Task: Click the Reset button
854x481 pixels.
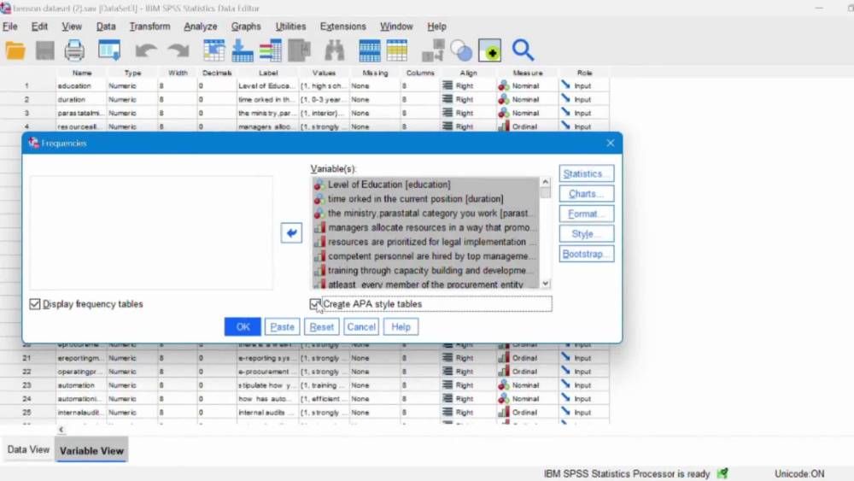Action: (321, 327)
